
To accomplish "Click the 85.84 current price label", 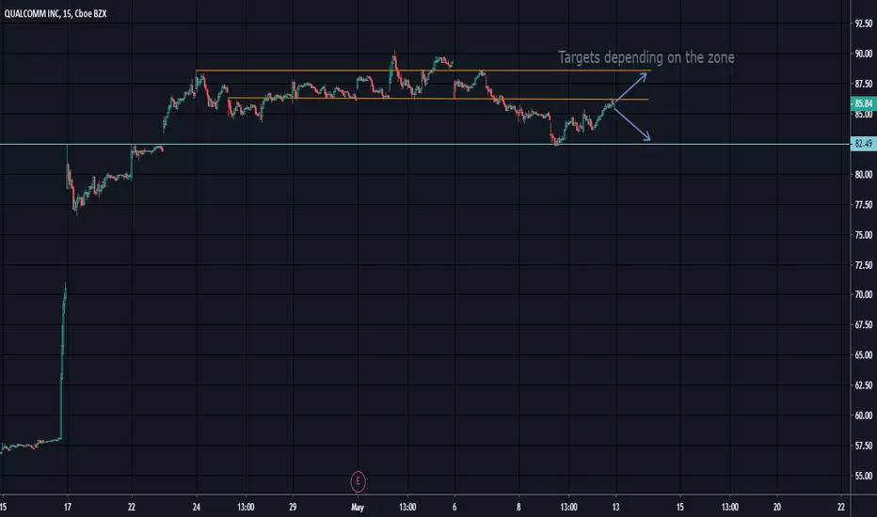I will coord(863,103).
